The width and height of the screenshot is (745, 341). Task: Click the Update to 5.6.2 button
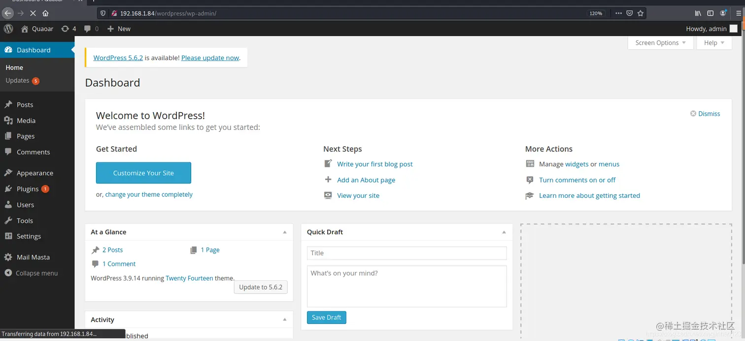261,287
